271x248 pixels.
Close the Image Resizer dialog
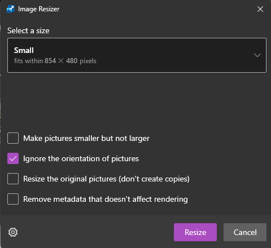[x=260, y=9]
